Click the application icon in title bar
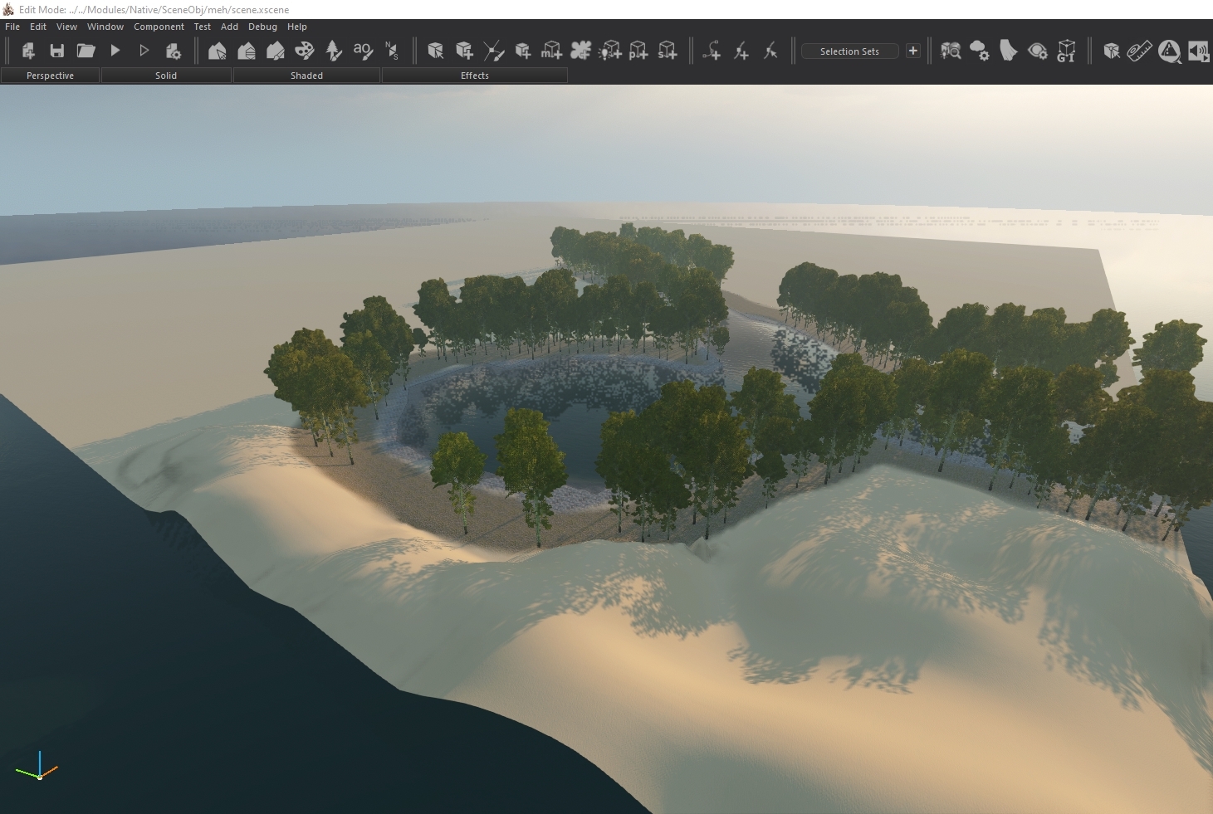Viewport: 1213px width, 814px height. [x=8, y=9]
